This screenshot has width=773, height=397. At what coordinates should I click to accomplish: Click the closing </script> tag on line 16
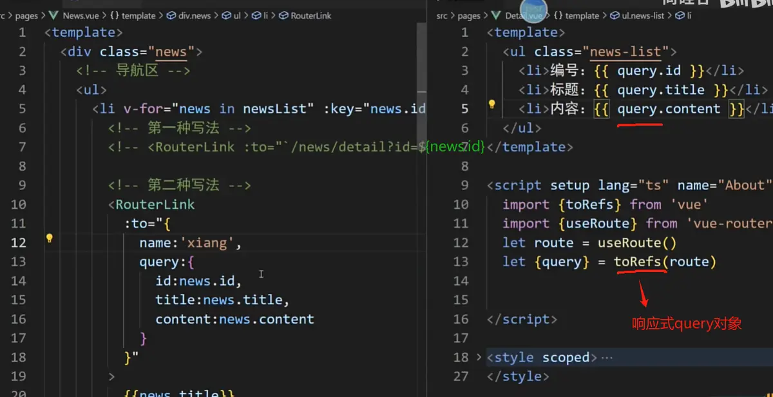522,319
